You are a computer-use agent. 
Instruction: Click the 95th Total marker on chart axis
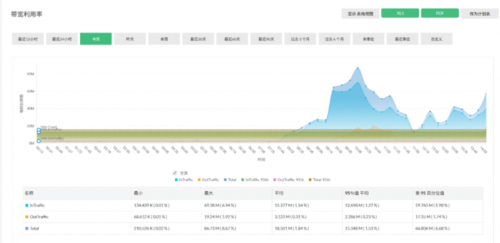[x=39, y=130]
